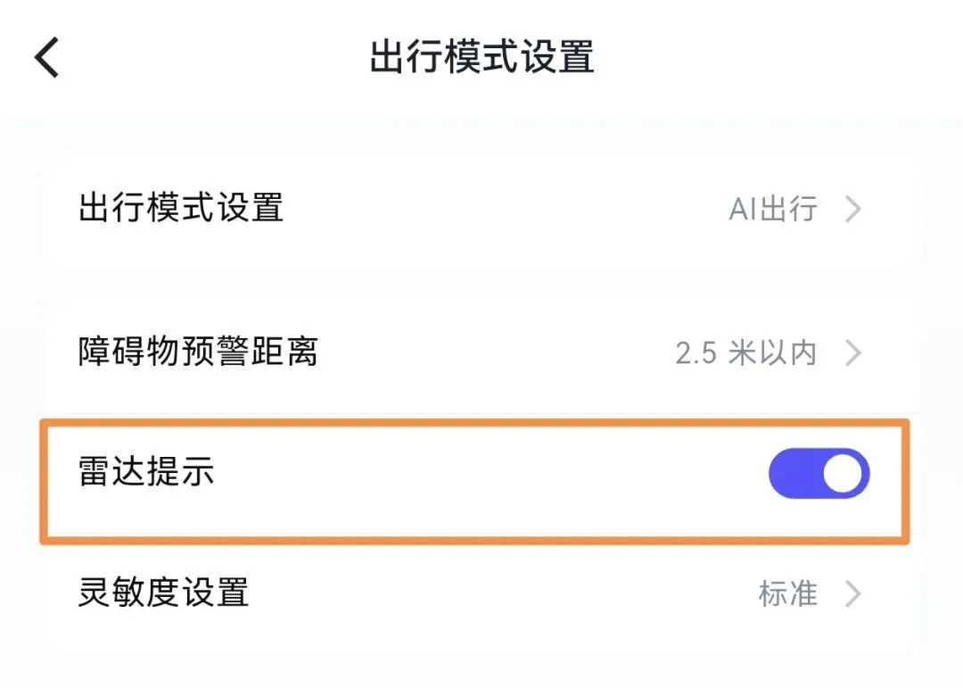Image resolution: width=963 pixels, height=688 pixels.
Task: Go back using the left arrow icon
Action: [46, 58]
